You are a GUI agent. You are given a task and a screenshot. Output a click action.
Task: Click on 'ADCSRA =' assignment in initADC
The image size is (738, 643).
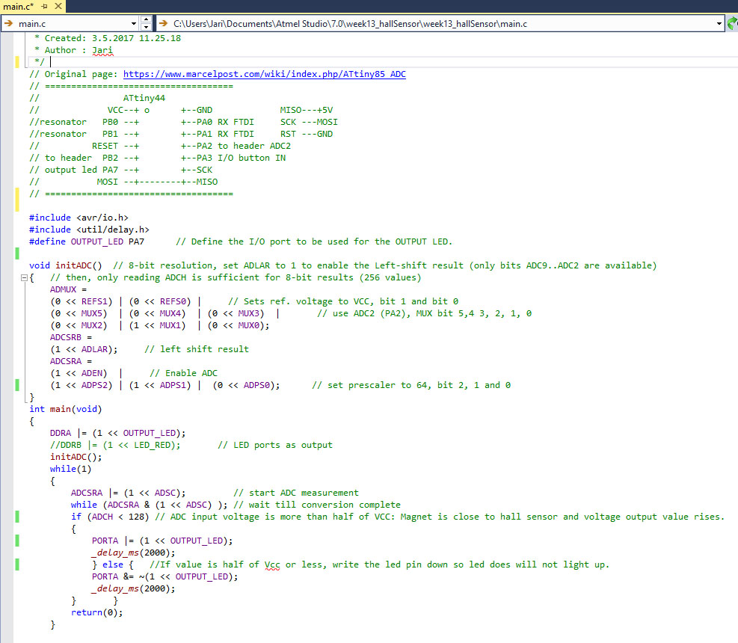click(71, 362)
